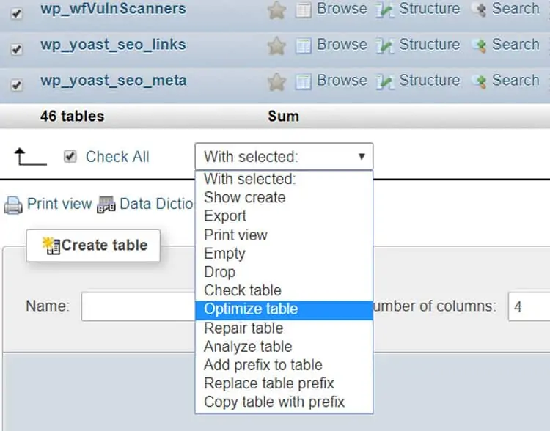Select Empty from the dropdown

pos(284,253)
